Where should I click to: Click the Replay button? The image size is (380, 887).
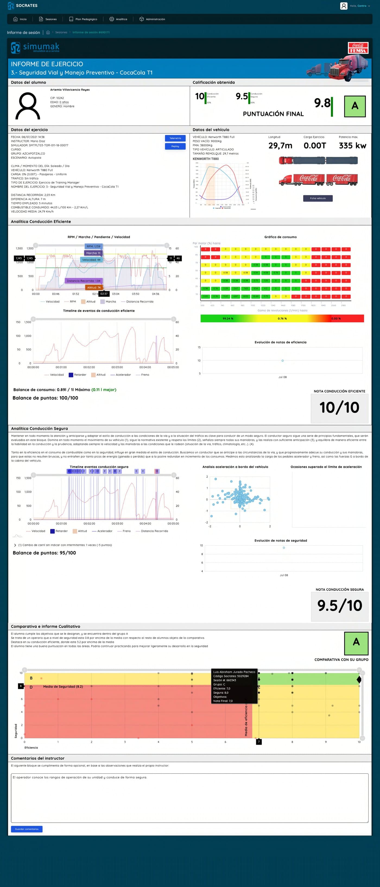tap(175, 146)
